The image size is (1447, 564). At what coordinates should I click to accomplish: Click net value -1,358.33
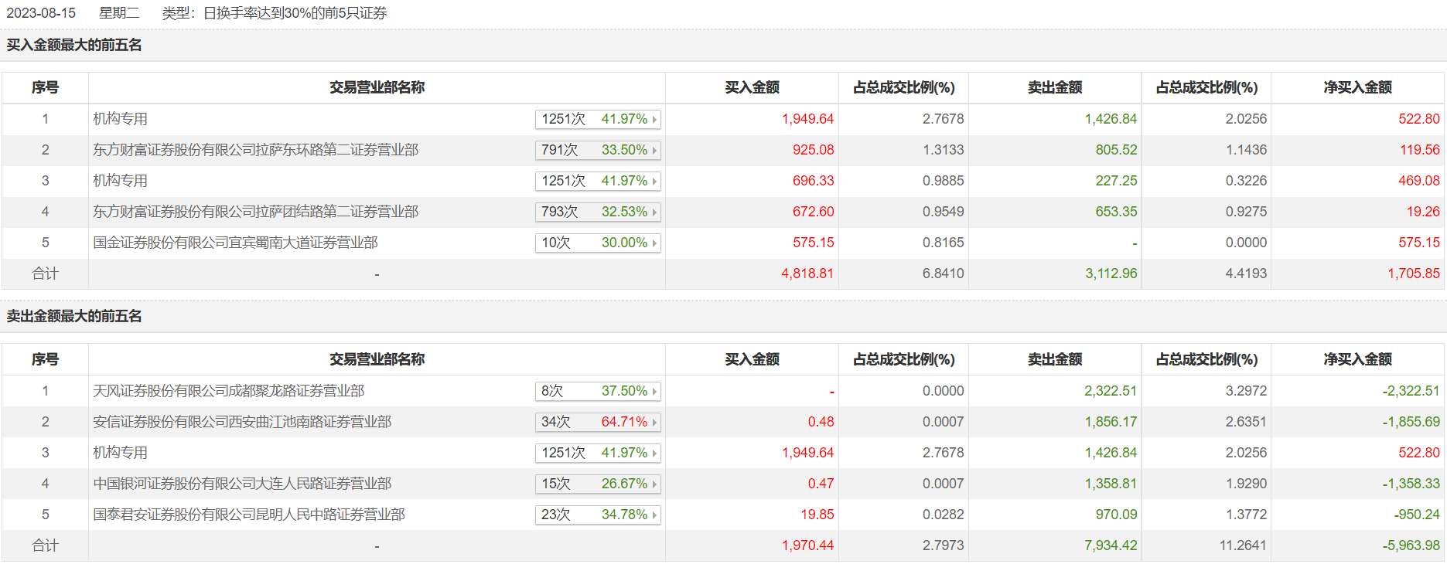(x=1411, y=484)
